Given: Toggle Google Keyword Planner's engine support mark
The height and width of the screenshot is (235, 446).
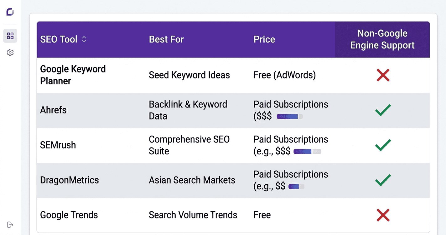Looking at the screenshot, I should [383, 75].
